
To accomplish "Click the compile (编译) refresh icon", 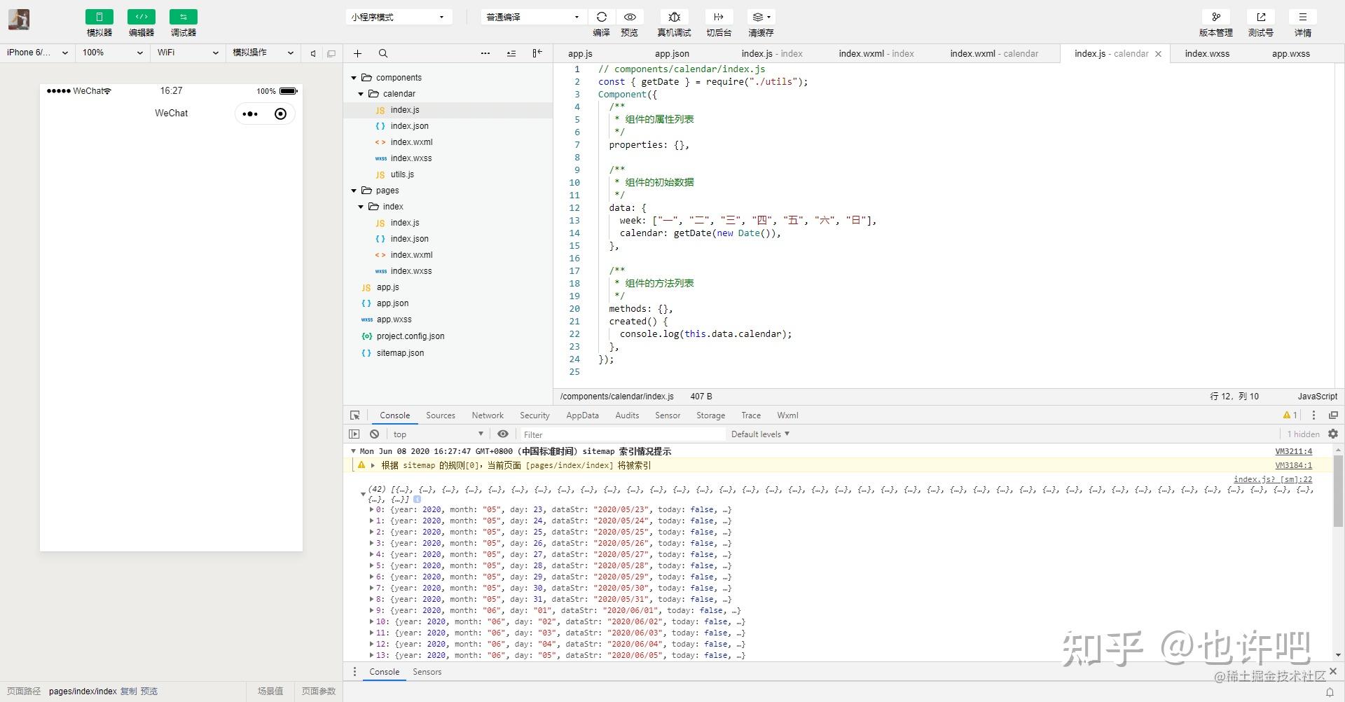I will 602,17.
